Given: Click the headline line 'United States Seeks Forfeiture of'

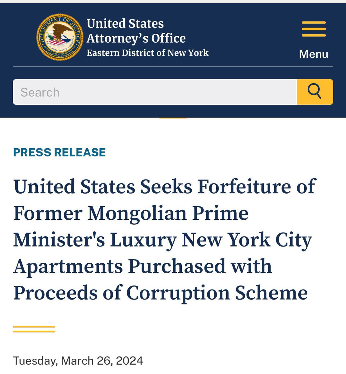Looking at the screenshot, I should tap(165, 187).
